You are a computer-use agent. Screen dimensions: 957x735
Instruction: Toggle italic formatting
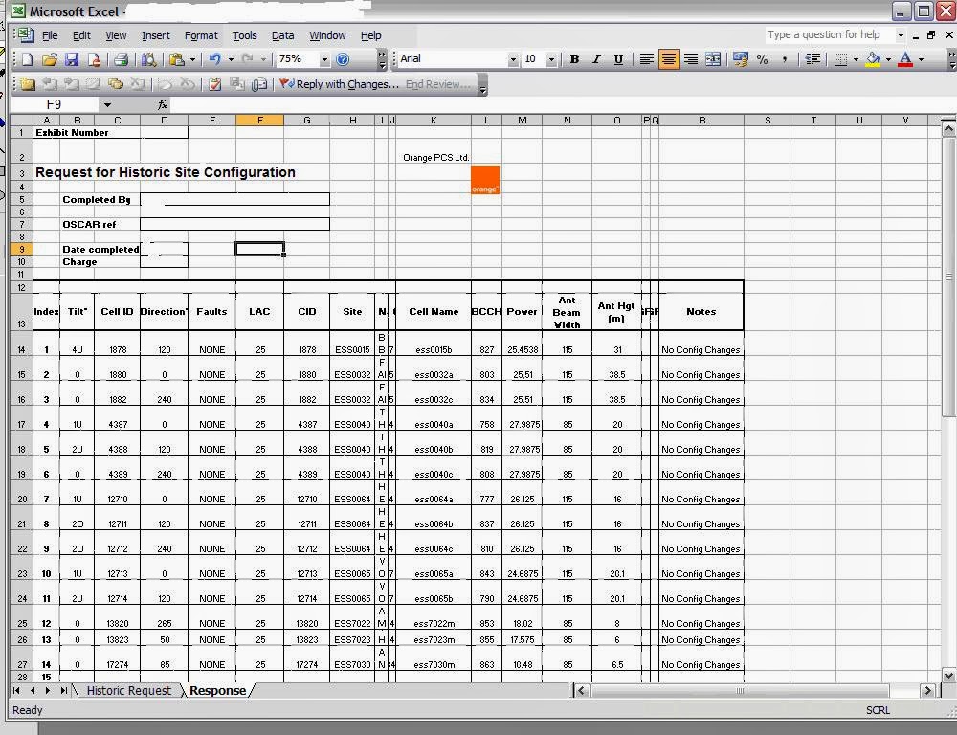point(595,59)
